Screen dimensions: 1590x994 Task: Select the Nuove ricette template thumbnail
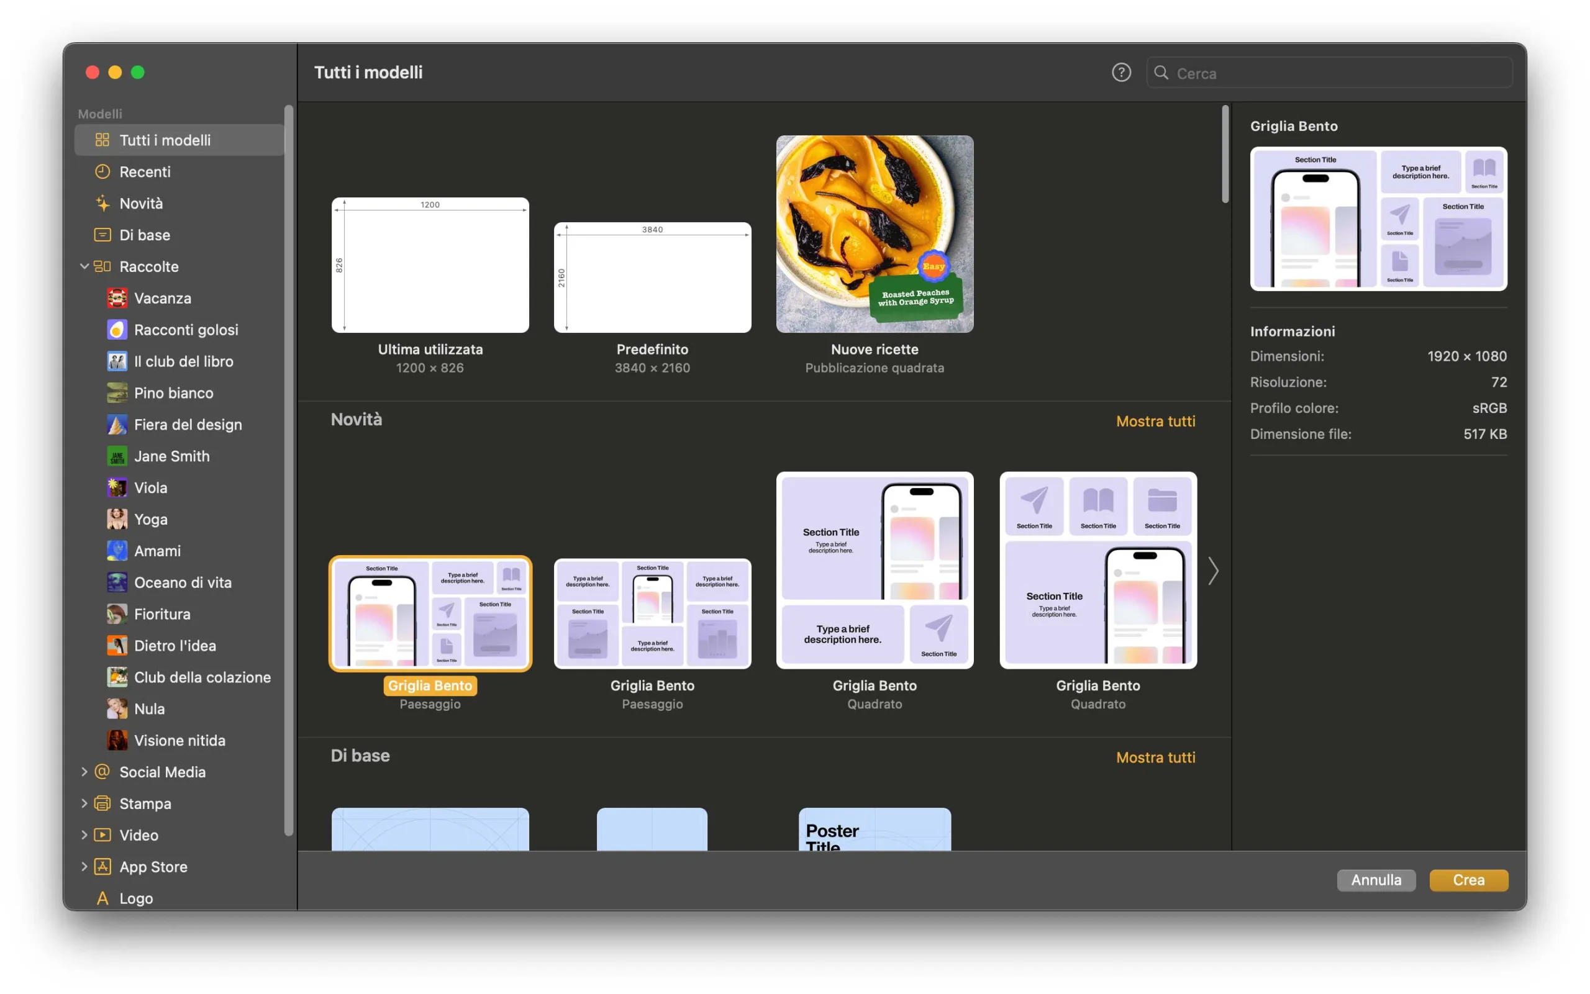point(874,234)
